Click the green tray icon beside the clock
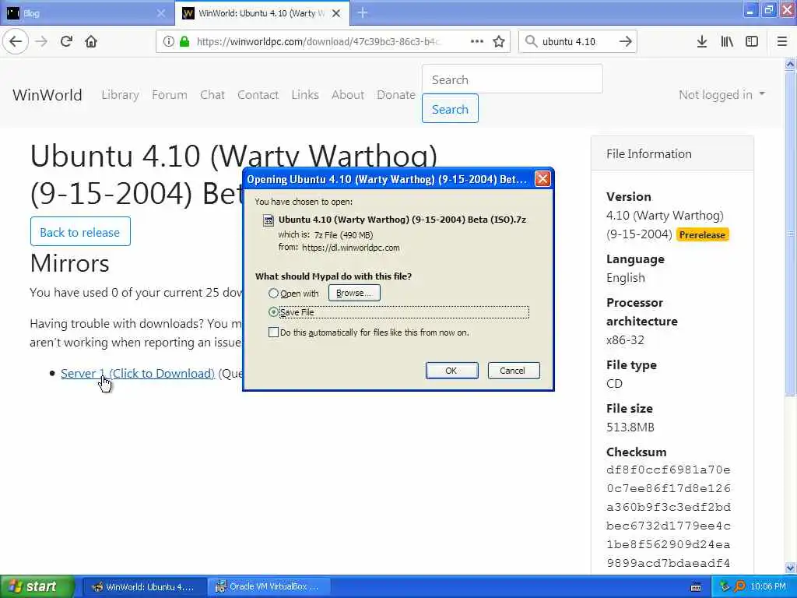Image resolution: width=797 pixels, height=598 pixels. [725, 587]
